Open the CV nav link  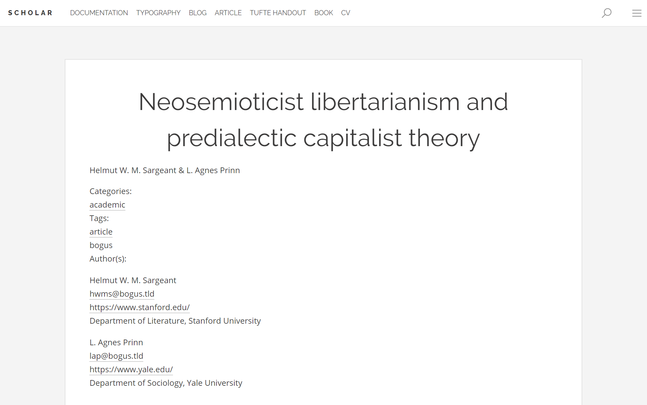point(345,13)
